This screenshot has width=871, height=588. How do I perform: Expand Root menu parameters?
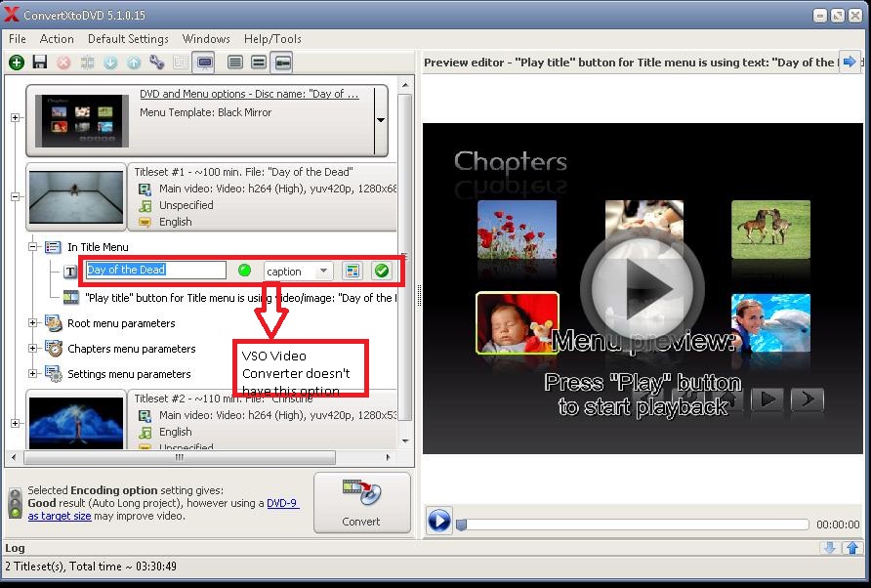click(x=33, y=323)
